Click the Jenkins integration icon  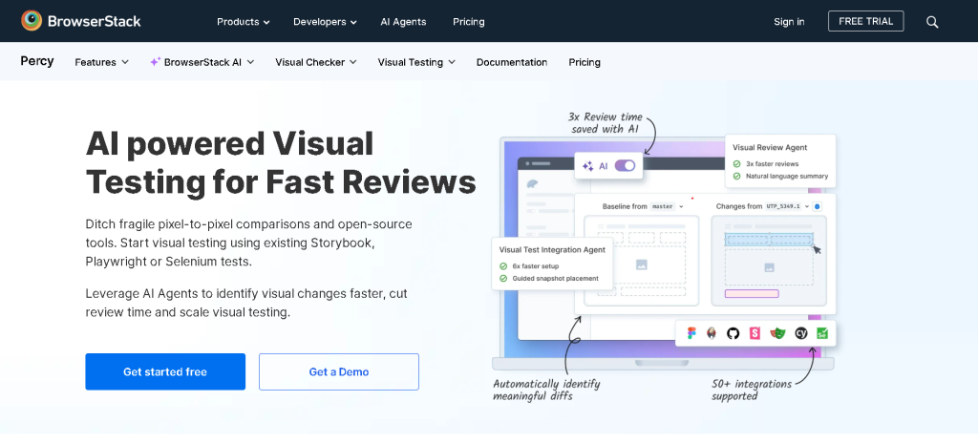[x=712, y=333]
